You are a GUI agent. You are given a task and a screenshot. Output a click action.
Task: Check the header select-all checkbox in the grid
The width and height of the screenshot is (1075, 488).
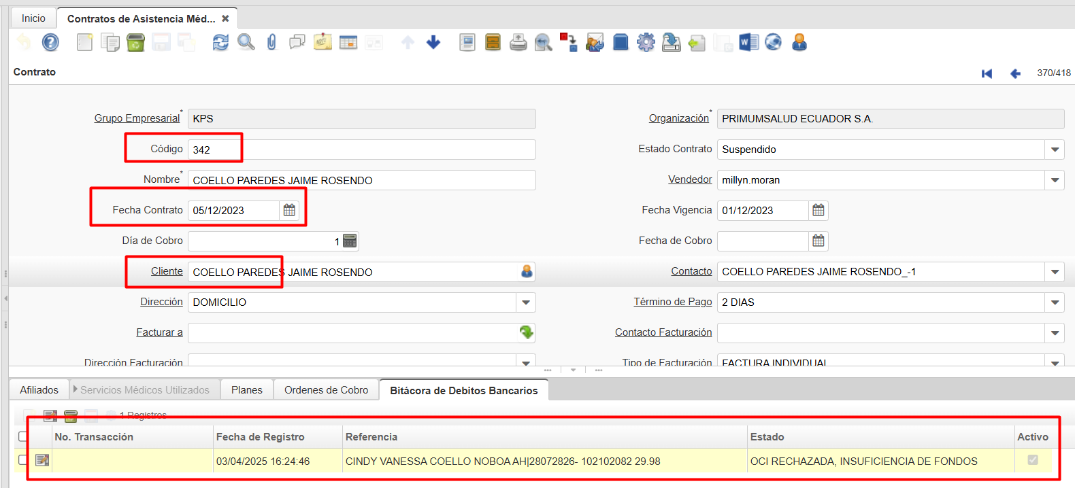(23, 436)
